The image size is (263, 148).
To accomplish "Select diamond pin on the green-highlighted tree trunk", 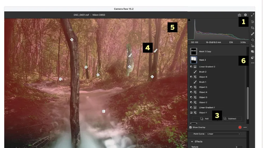I will [129, 67].
